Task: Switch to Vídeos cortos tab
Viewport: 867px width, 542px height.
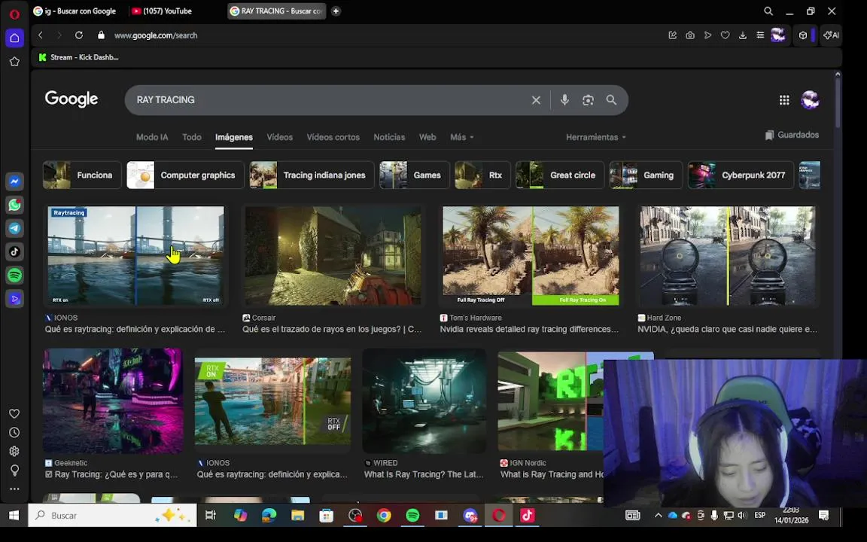Action: 333,137
